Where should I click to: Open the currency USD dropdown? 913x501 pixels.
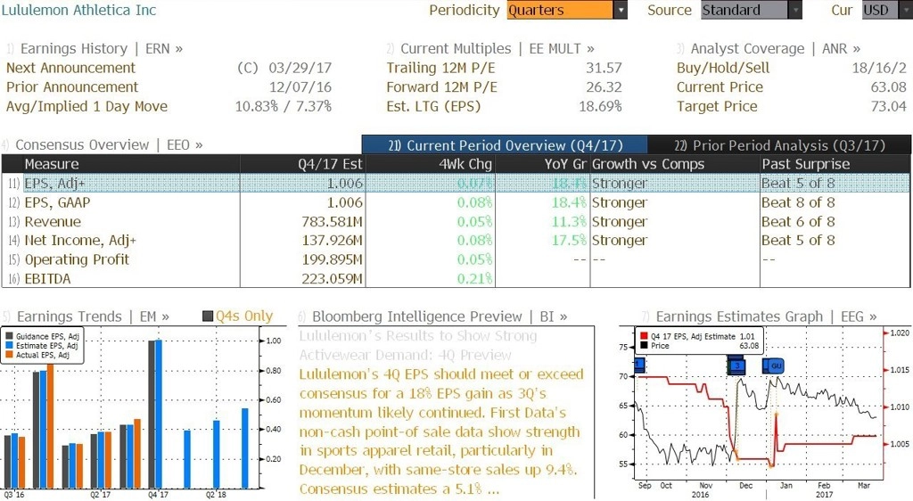887,10
